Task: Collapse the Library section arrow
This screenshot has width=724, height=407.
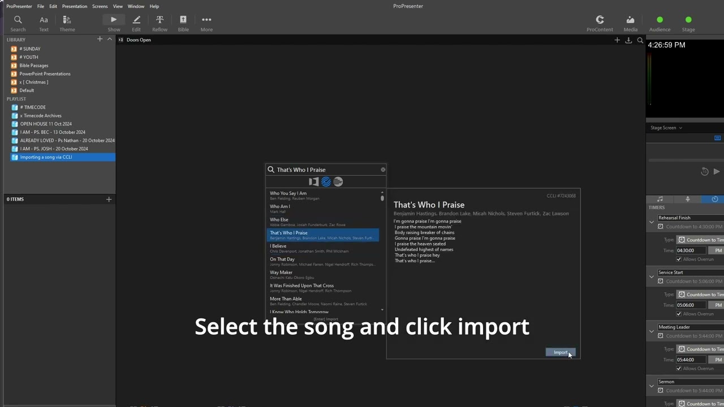Action: pyautogui.click(x=110, y=39)
